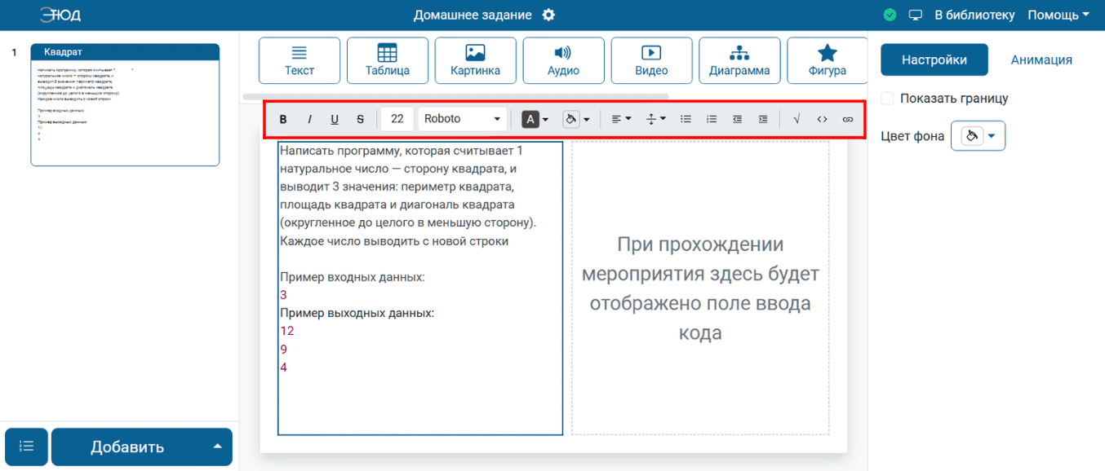Click the slide list icon button
The width and height of the screenshot is (1105, 471).
pos(26,447)
